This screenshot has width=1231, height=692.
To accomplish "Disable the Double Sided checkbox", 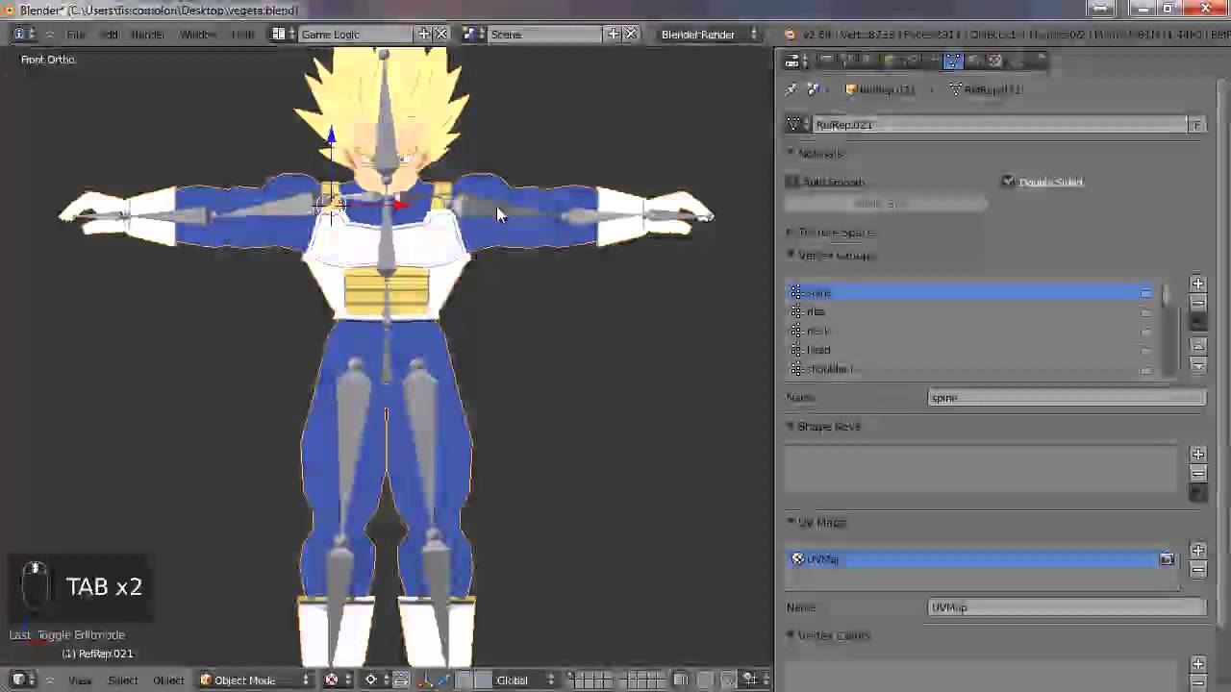I will point(1008,182).
